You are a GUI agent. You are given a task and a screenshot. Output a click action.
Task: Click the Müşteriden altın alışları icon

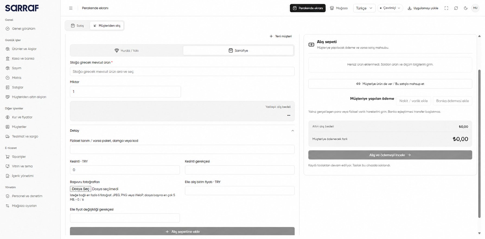pyautogui.click(x=8, y=97)
